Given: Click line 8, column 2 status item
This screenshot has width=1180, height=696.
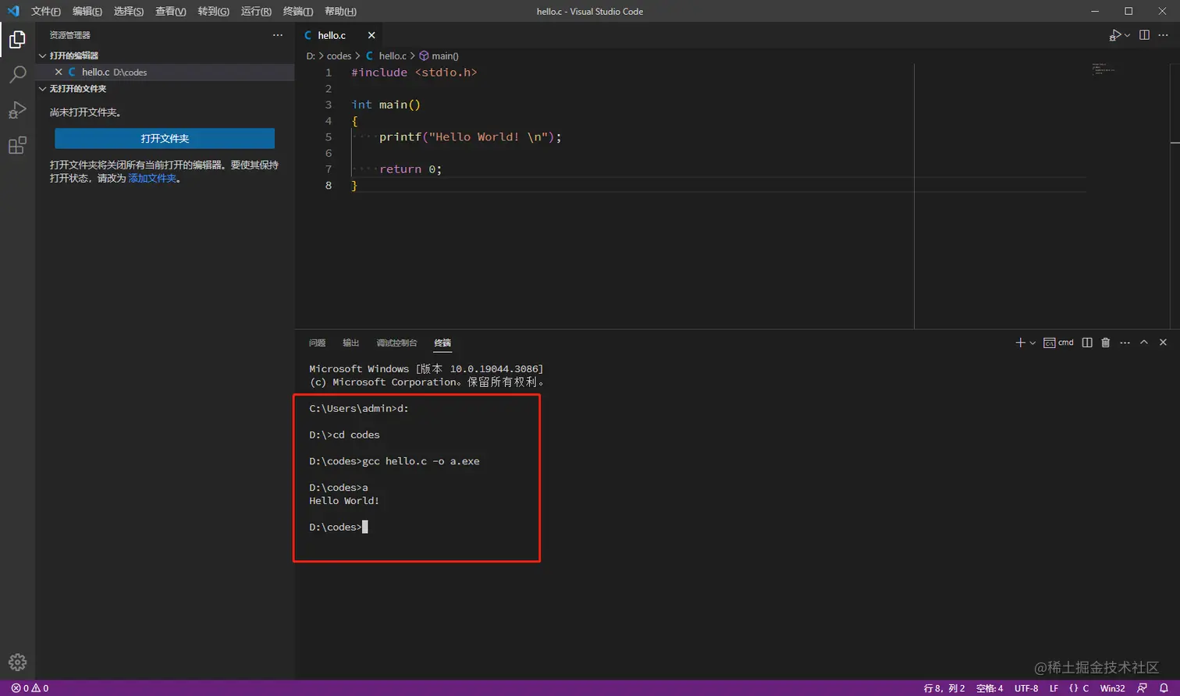Looking at the screenshot, I should 944,688.
